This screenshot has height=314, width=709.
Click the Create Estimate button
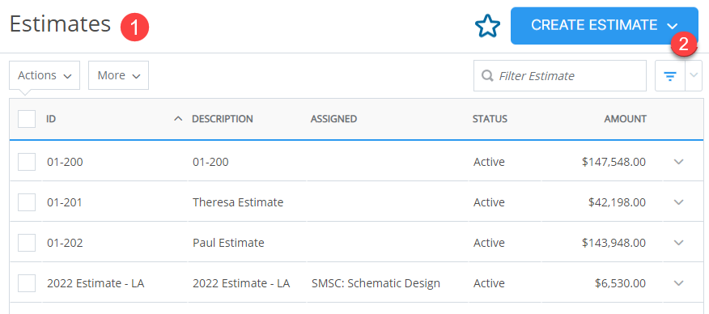(604, 26)
